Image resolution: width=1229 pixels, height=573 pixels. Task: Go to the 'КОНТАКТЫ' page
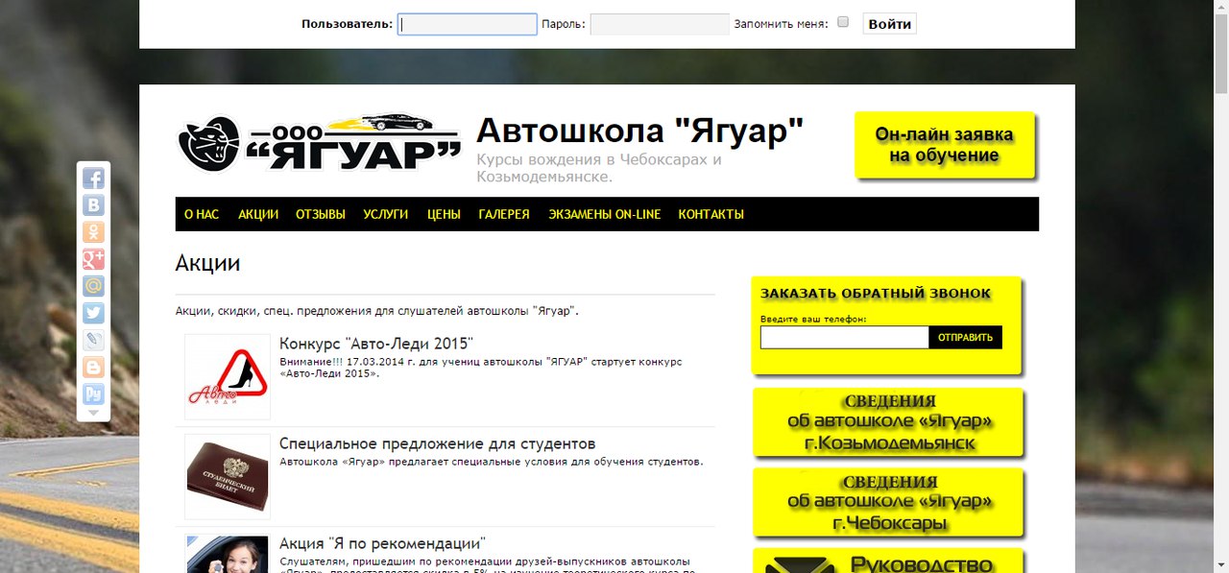pyautogui.click(x=711, y=214)
